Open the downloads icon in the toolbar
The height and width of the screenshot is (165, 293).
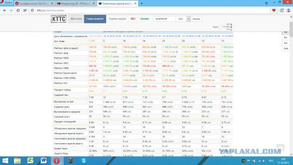[282, 11]
